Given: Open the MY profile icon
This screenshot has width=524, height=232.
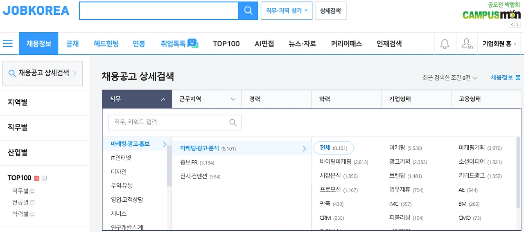Looking at the screenshot, I should pyautogui.click(x=467, y=44).
